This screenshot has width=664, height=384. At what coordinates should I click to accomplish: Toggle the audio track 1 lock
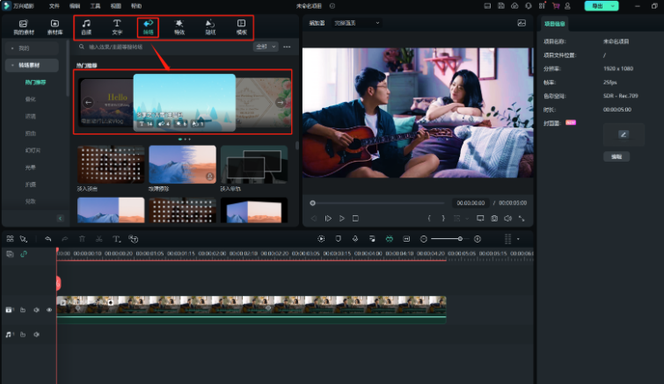(x=24, y=335)
